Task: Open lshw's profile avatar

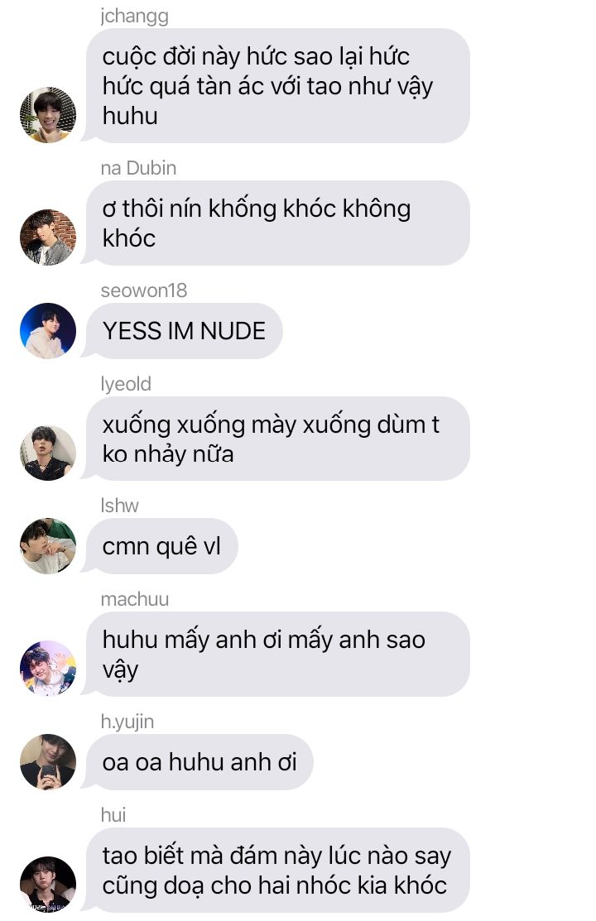Action: point(48,546)
